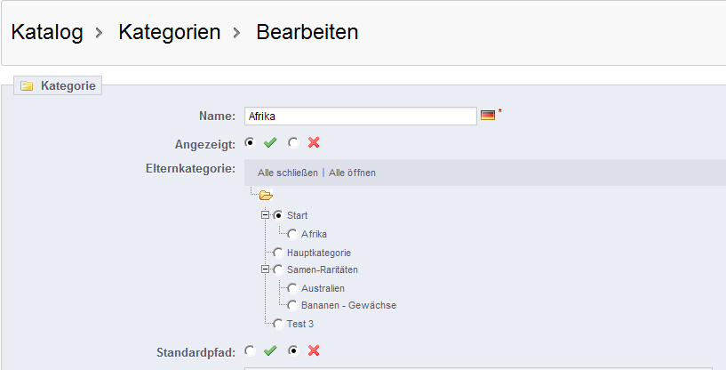726x370 pixels.
Task: Click the Kategorie folder icon in header
Action: pyautogui.click(x=27, y=86)
